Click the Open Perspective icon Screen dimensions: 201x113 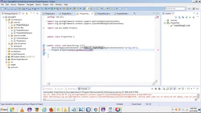tap(189, 8)
